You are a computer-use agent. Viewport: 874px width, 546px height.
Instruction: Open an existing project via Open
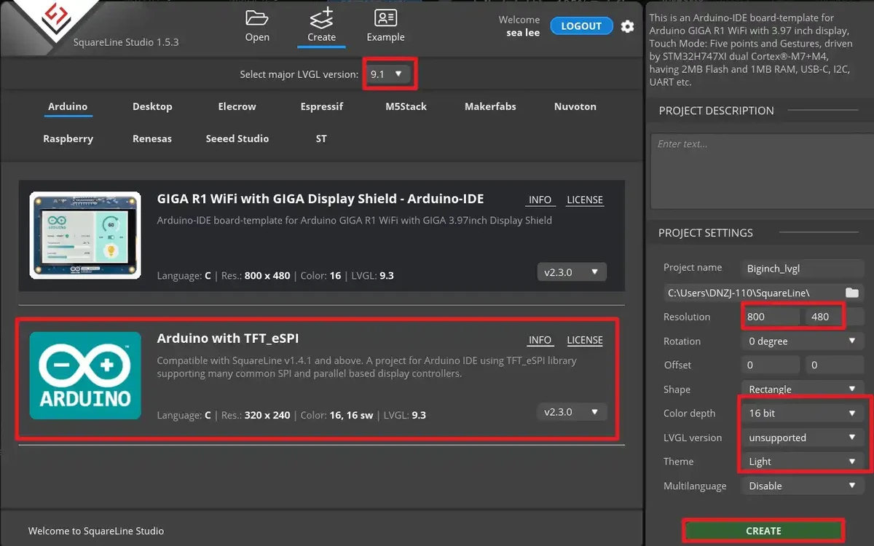257,25
